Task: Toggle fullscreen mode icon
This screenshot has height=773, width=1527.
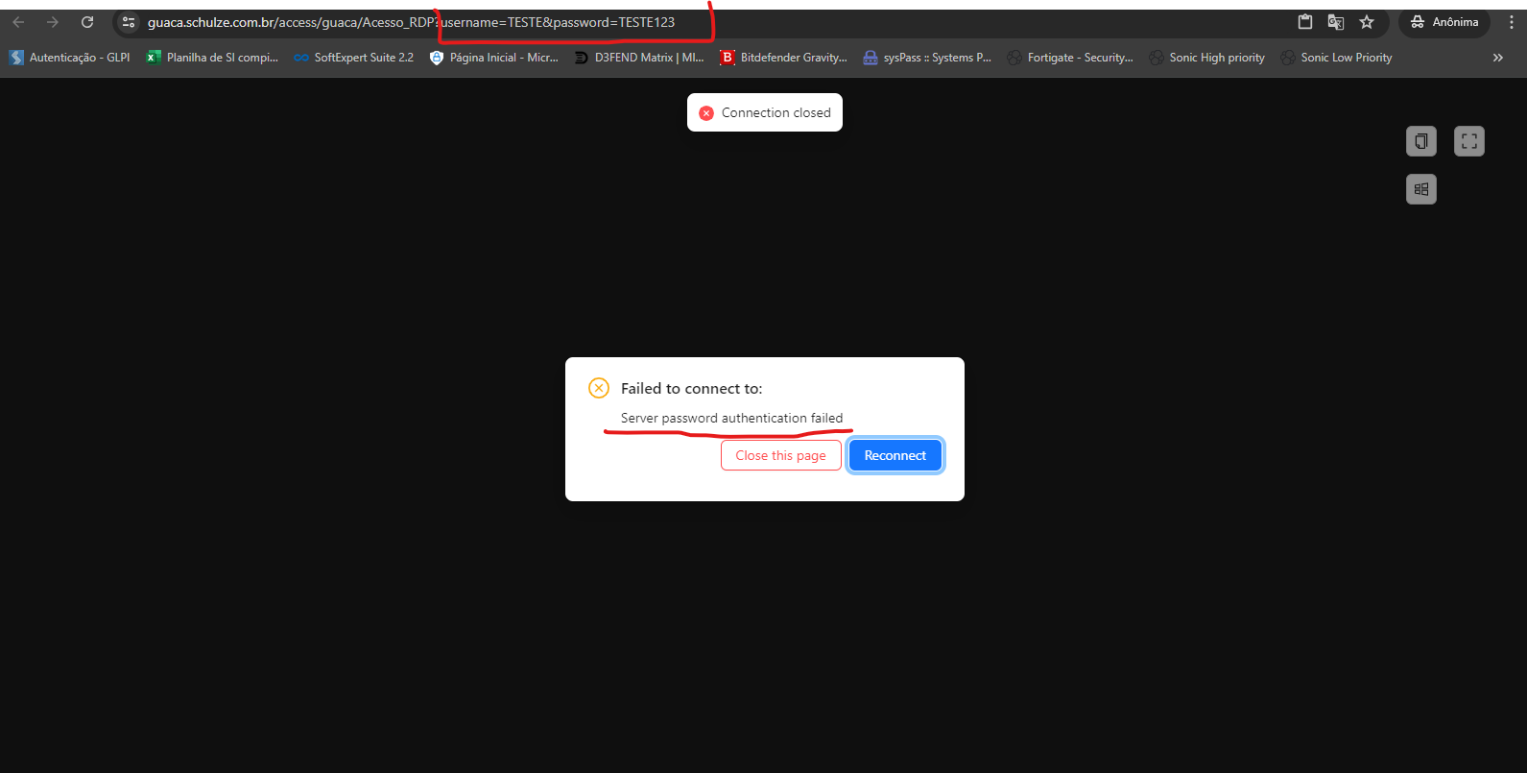Action: [1469, 141]
